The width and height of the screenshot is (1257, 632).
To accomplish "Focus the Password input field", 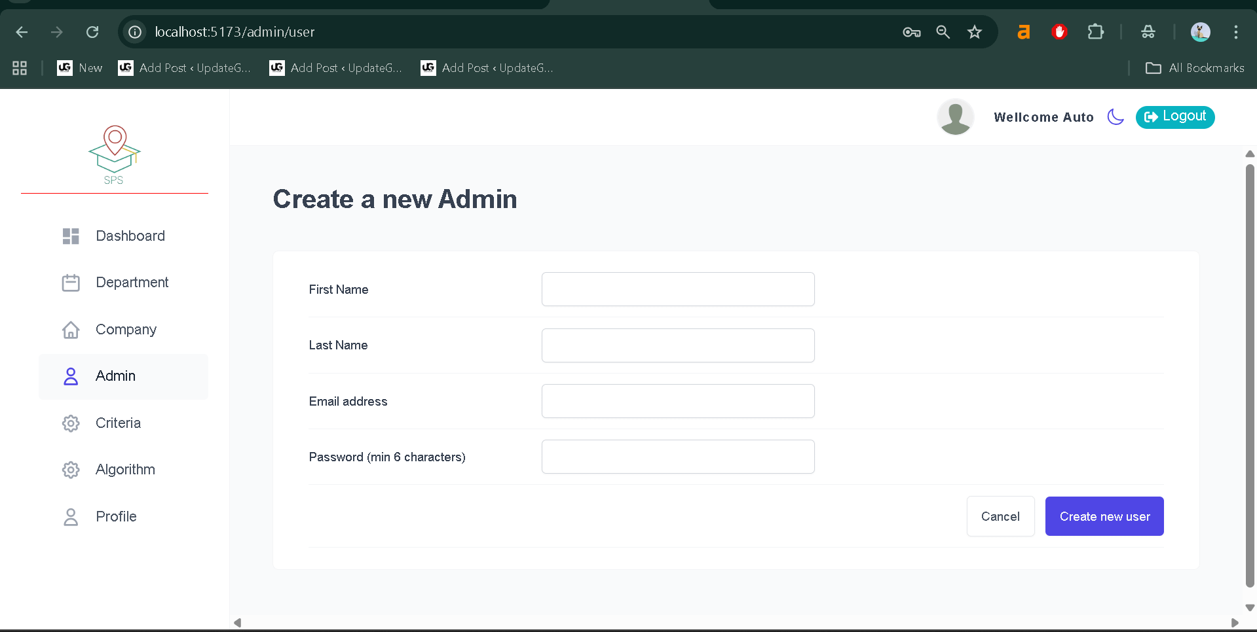I will pyautogui.click(x=677, y=457).
